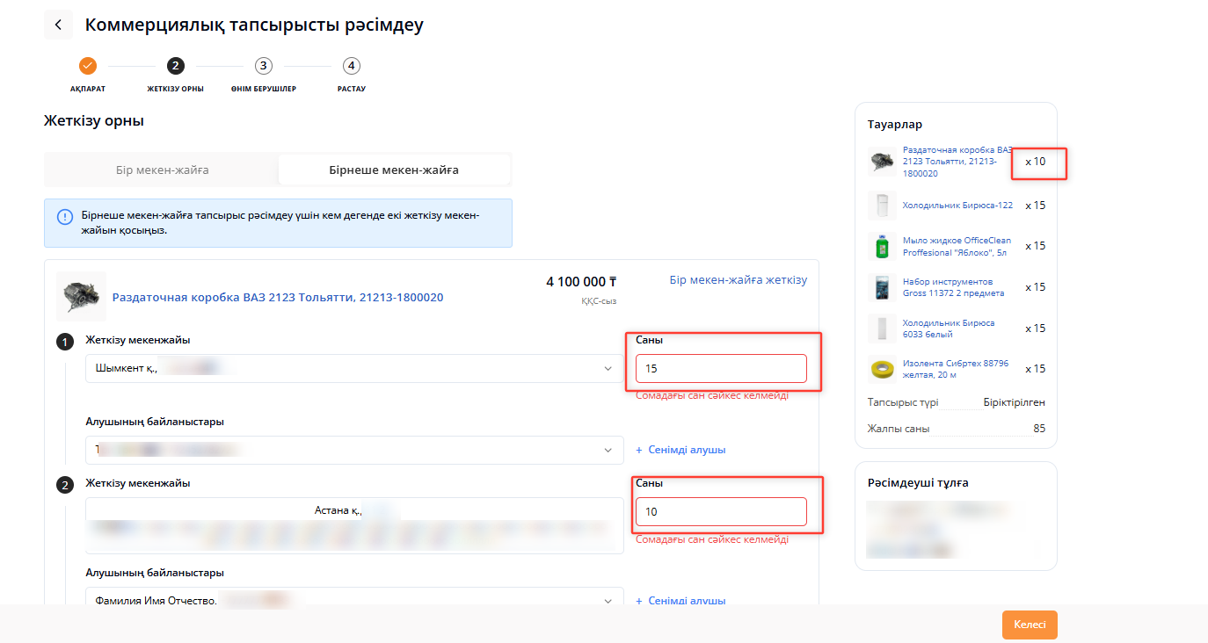Click the Холодильник Бирюса-122 thumbnail in sidebar
The width and height of the screenshot is (1208, 643).
point(882,206)
